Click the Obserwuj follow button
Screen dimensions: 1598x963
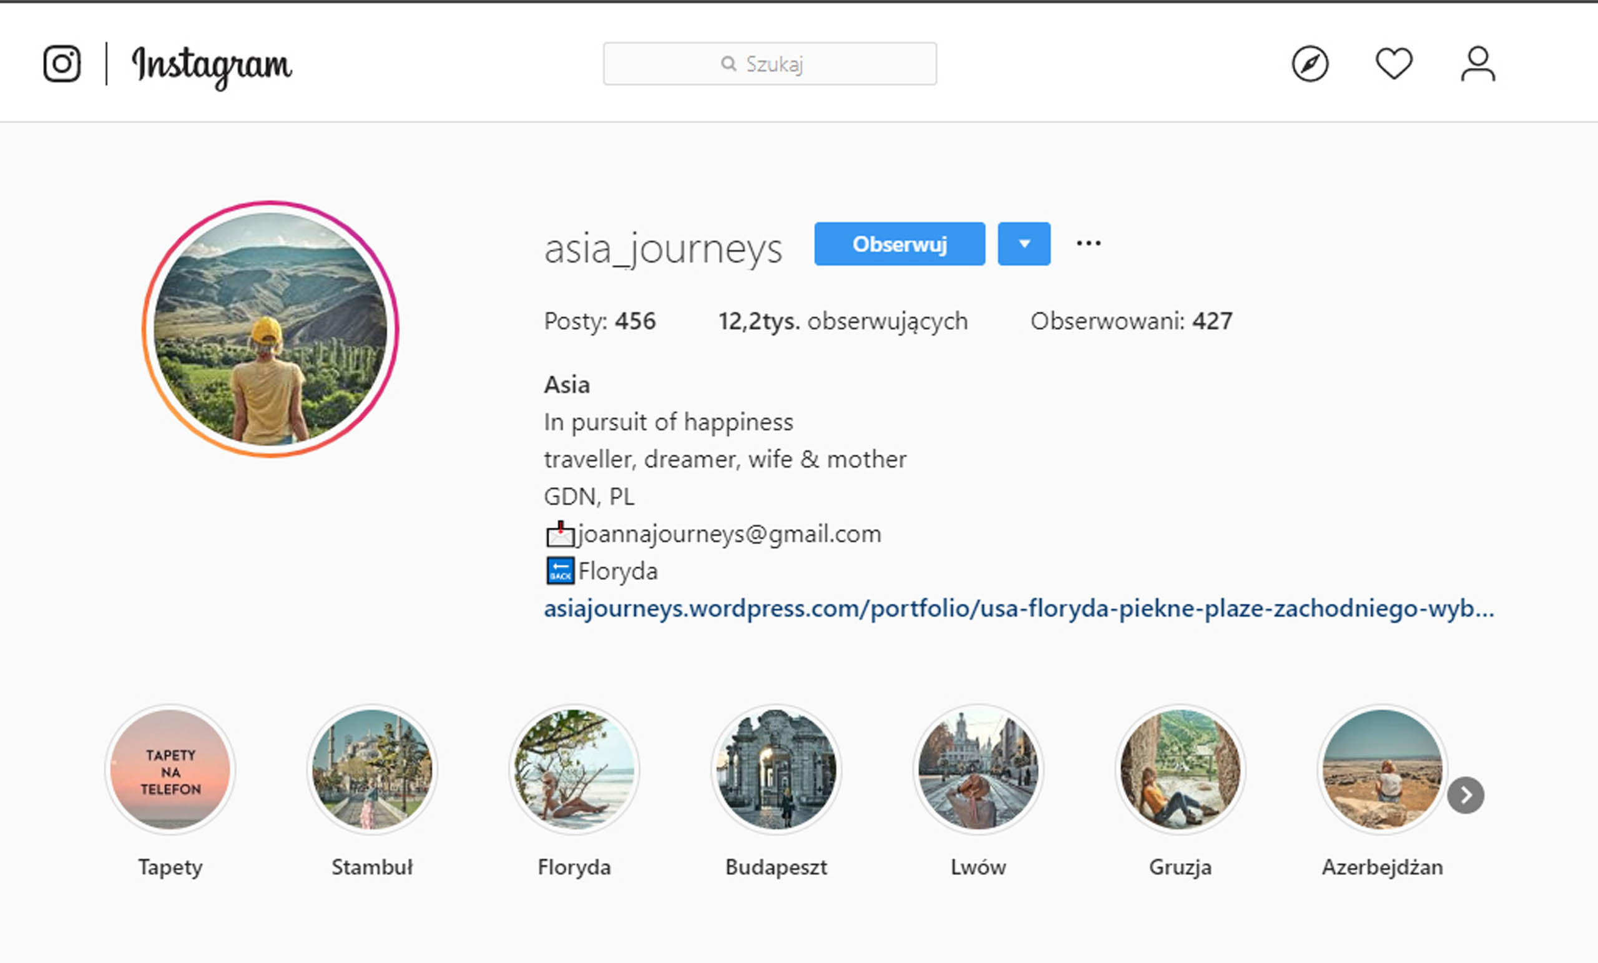coord(899,244)
